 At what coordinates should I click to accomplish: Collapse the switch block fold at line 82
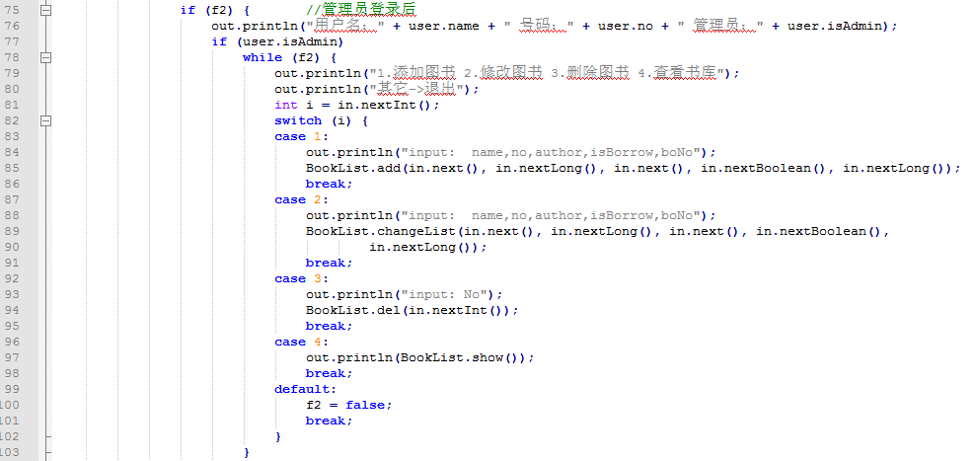coord(44,120)
